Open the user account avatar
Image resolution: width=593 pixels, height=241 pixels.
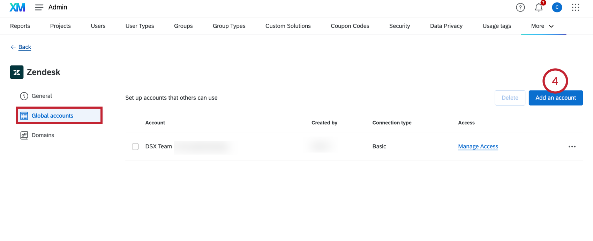coord(557,7)
